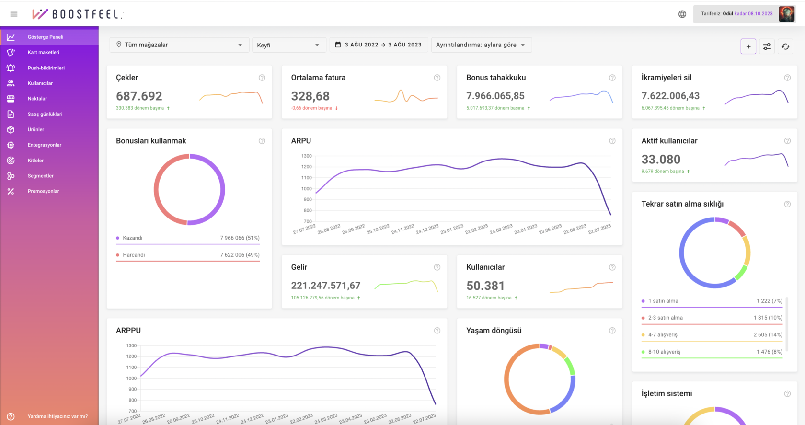Screen dimensions: 805x425
Task: Open Noktalar sidebar item
Action: (x=49, y=99)
